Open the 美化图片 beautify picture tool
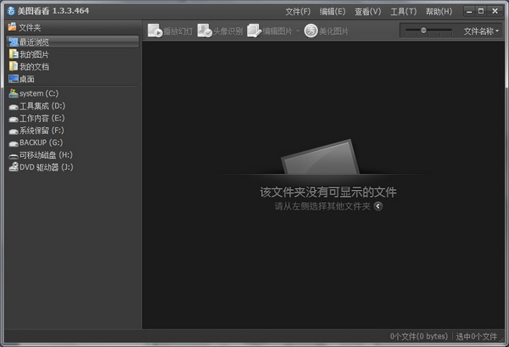The image size is (509, 347). 327,31
